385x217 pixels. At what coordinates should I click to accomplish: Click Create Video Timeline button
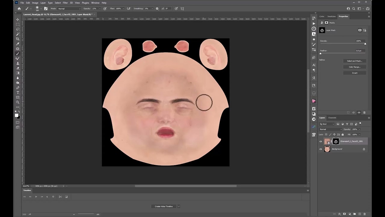pos(164,206)
